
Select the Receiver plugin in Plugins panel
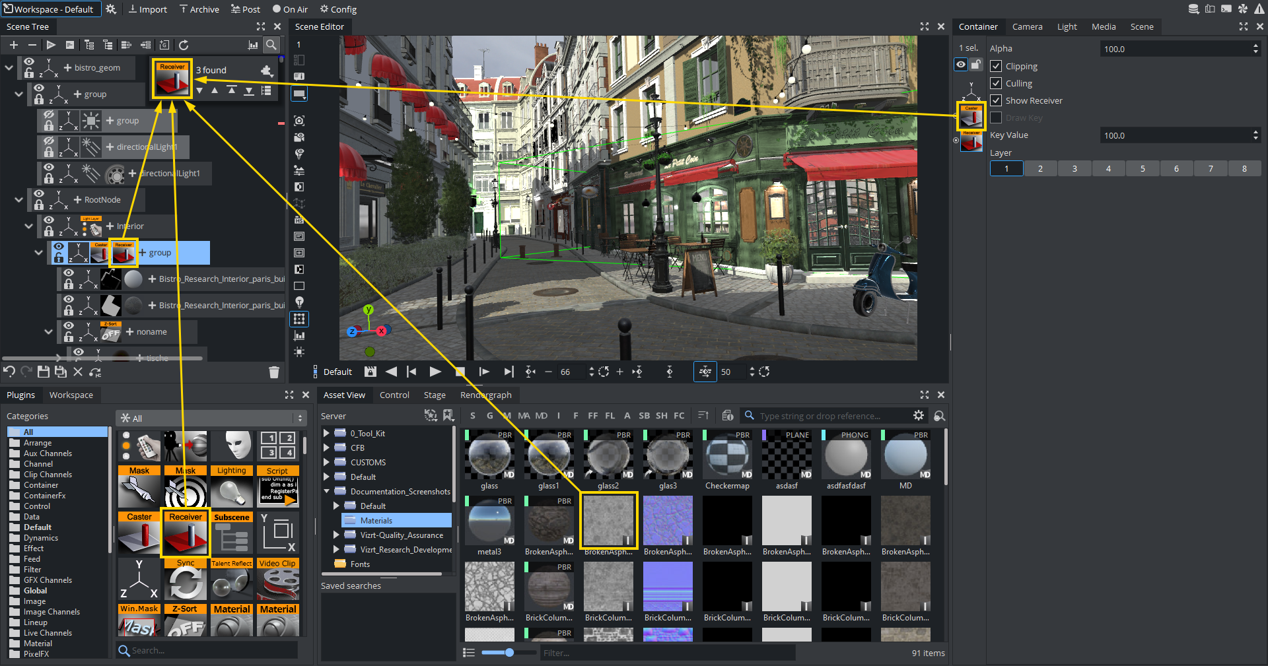click(186, 532)
